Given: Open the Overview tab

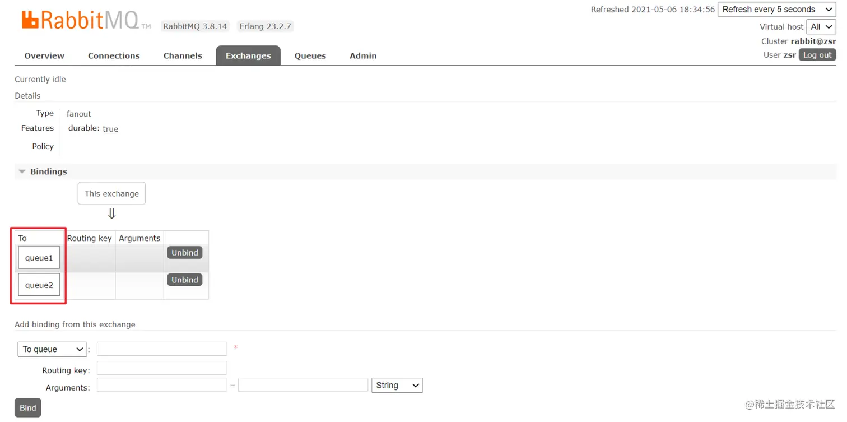Looking at the screenshot, I should click(44, 55).
